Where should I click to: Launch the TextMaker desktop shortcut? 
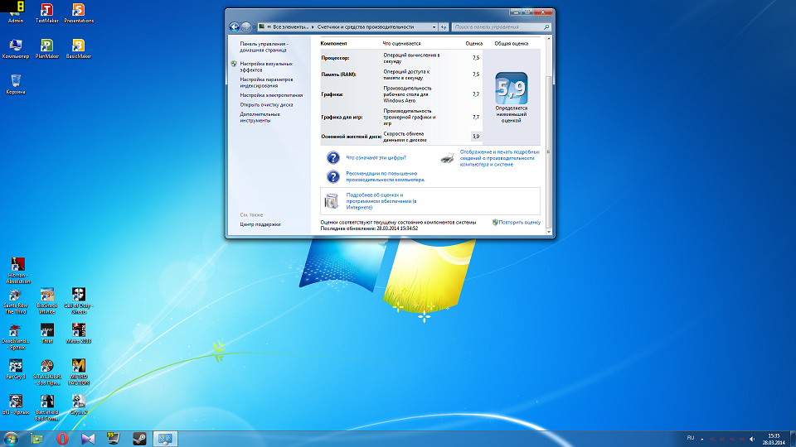tap(46, 12)
